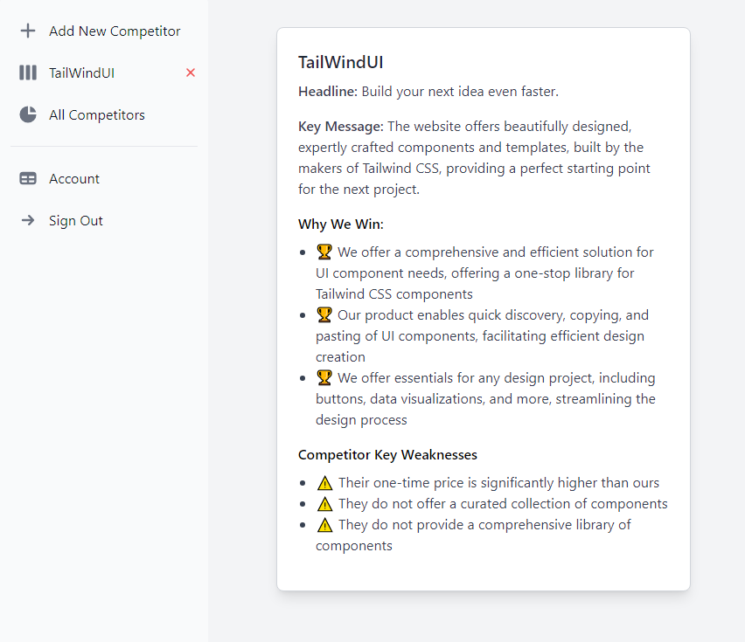Viewport: 745px width, 642px height.
Task: Click the warning icon before 'comprehensive library' line
Action: point(324,524)
